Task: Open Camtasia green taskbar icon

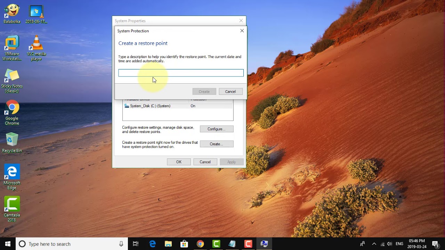Action: pyautogui.click(x=216, y=244)
